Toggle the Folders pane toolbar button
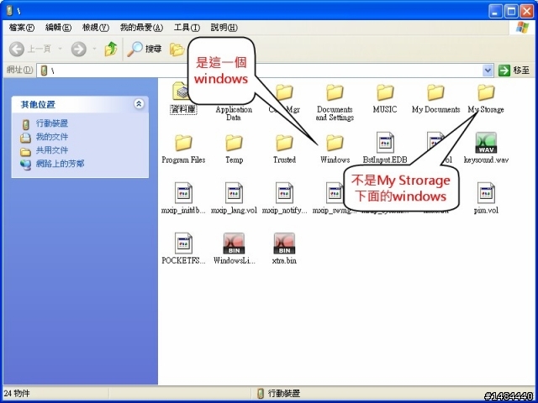538x403 pixels. 177,50
